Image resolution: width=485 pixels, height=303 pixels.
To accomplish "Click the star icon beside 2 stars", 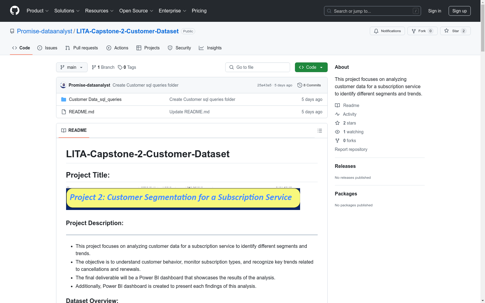I will (x=337, y=123).
